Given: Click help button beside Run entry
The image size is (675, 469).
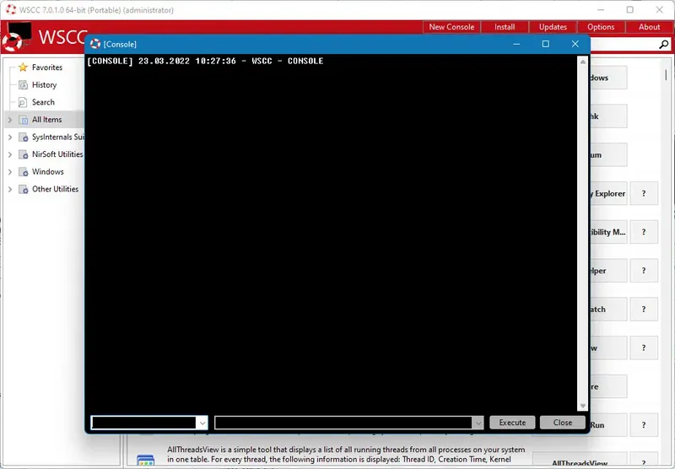Looking at the screenshot, I should click(x=644, y=425).
